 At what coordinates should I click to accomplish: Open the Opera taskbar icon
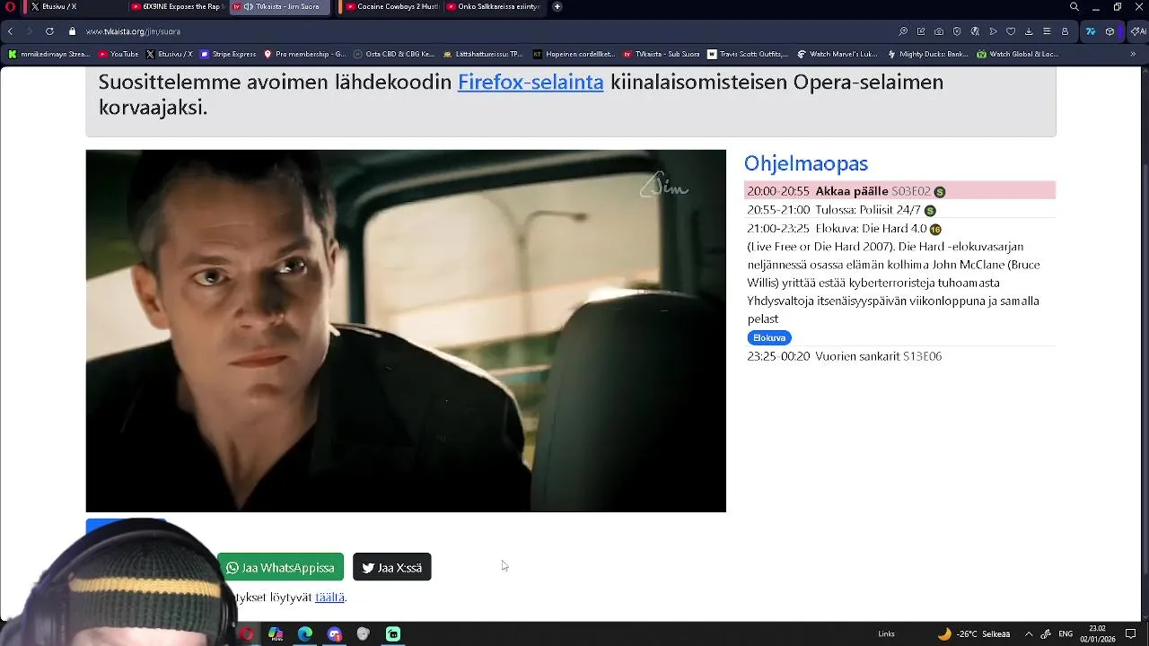point(246,634)
